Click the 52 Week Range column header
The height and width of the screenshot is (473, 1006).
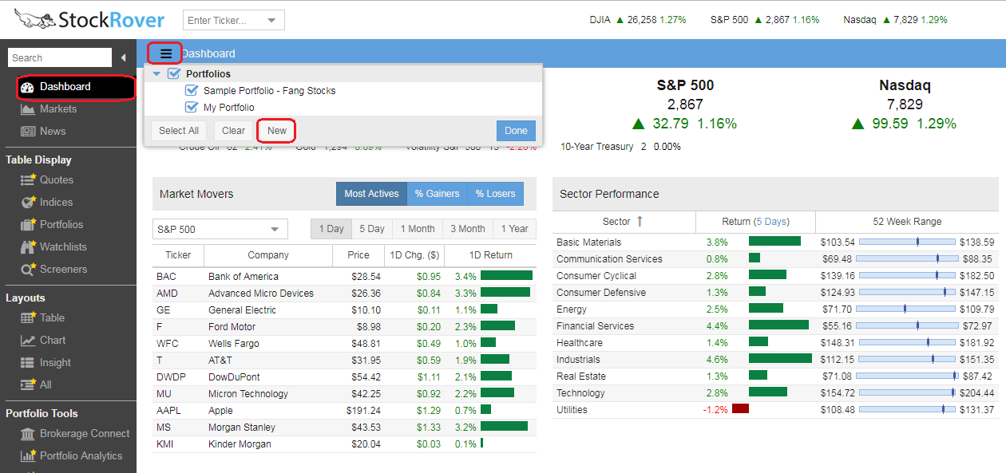907,222
